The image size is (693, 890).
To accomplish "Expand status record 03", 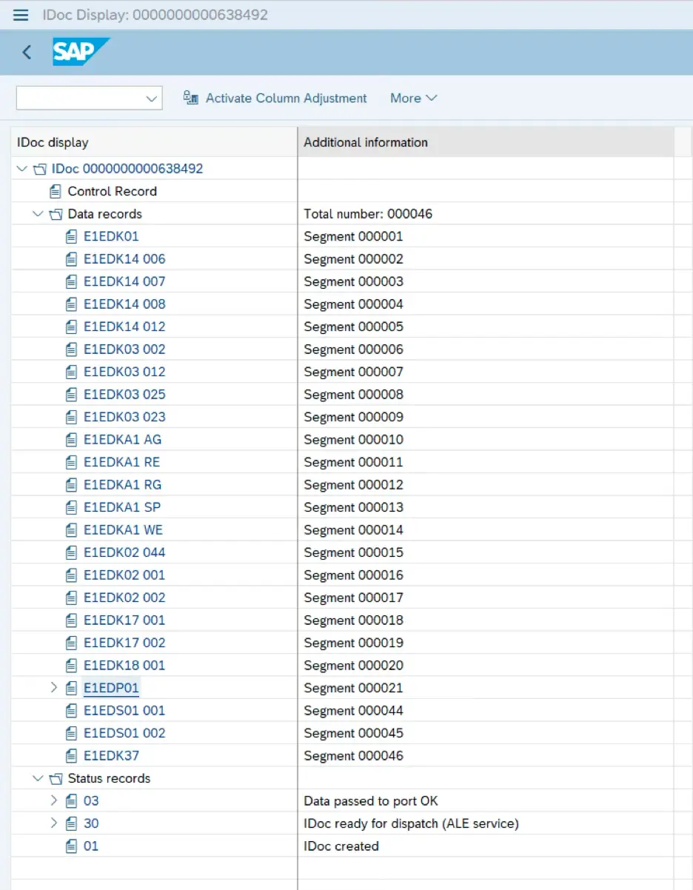I will pyautogui.click(x=53, y=801).
